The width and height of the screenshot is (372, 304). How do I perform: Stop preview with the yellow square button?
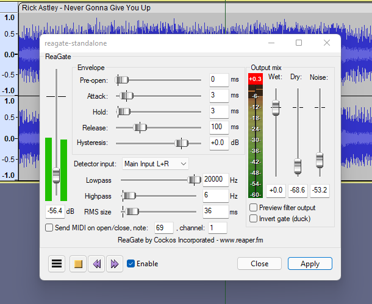78,263
